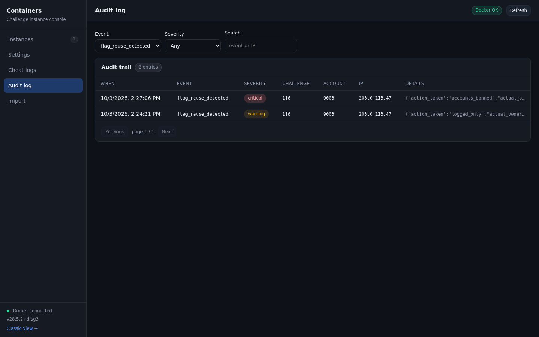Viewport: 539px width, 337px height.
Task: Click the Audit trail heading
Action: (116, 67)
